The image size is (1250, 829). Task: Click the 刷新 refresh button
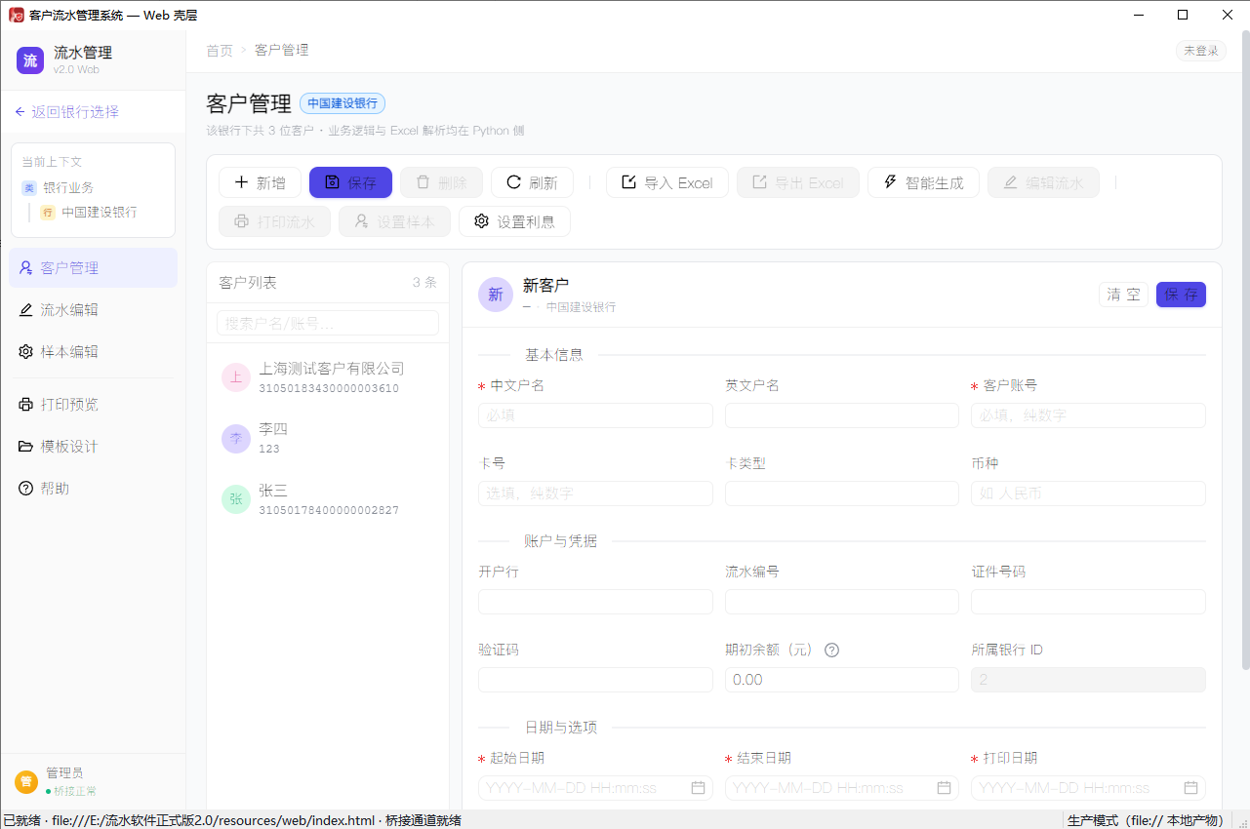coord(532,182)
